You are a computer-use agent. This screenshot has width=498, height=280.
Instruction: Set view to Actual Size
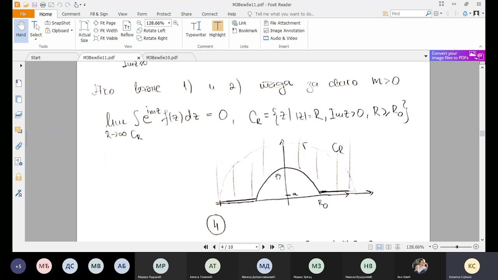(84, 31)
